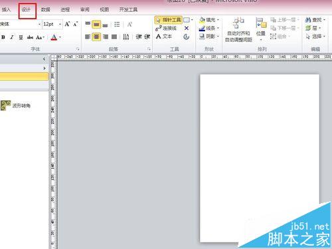Click the 波形转角 shape master
This screenshot has width=332, height=249.
[15, 106]
